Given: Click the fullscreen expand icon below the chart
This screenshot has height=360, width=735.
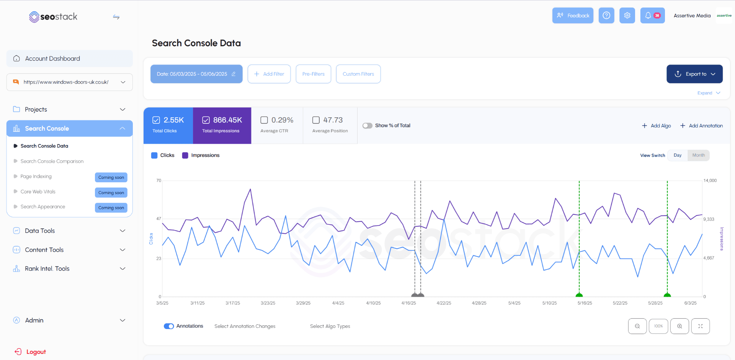Looking at the screenshot, I should pos(701,326).
